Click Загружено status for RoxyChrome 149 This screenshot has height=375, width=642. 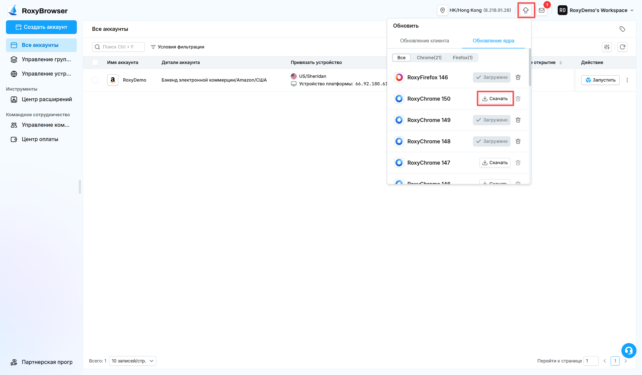[491, 120]
